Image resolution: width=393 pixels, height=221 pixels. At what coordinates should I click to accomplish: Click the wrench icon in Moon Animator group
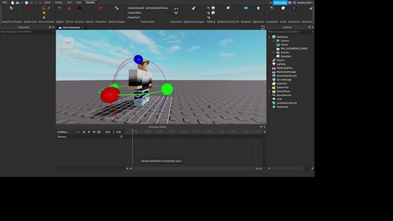(49, 8)
